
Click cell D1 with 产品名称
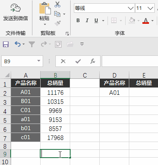[x=114, y=83]
